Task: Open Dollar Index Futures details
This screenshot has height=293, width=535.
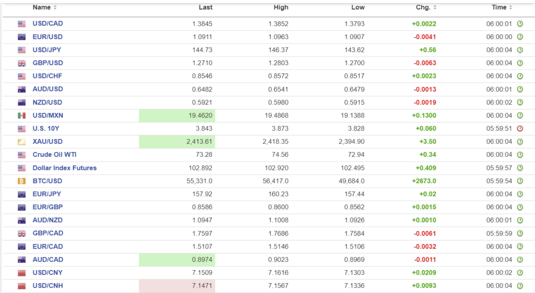Action: [64, 168]
